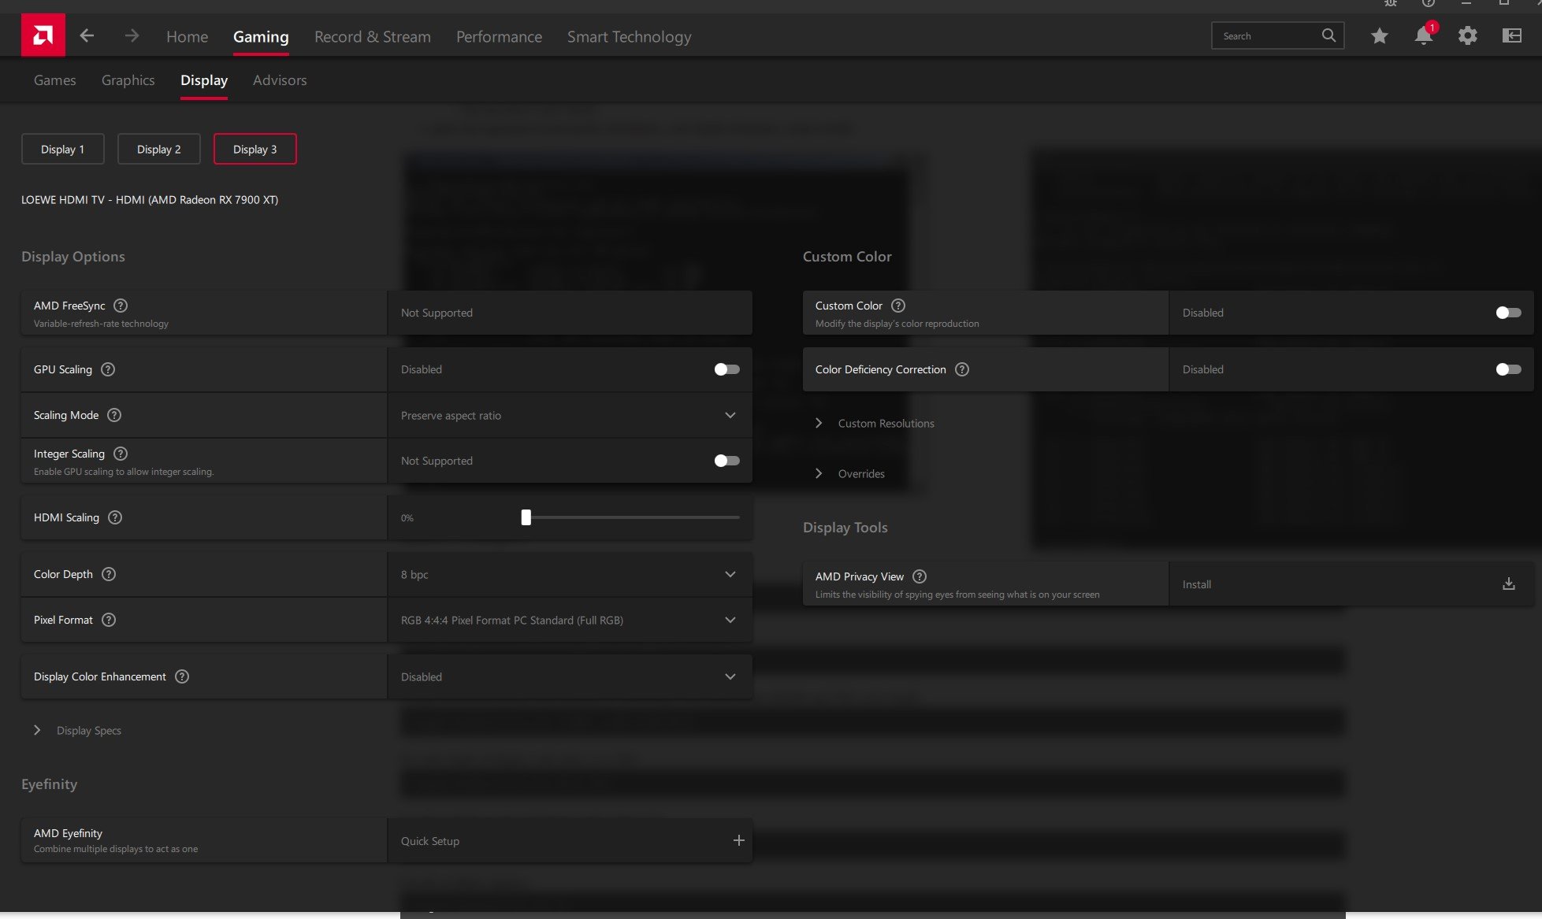
Task: Enable the GPU Scaling toggle
Action: (x=726, y=369)
